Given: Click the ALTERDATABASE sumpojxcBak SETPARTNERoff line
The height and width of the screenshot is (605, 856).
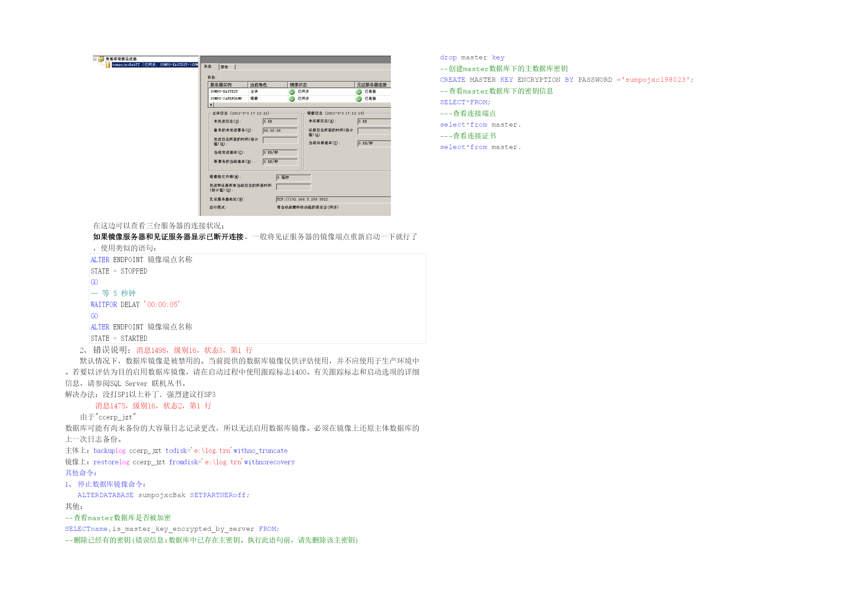Looking at the screenshot, I should (x=163, y=495).
